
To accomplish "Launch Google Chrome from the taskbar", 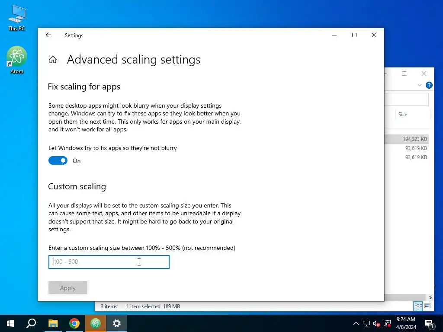I will 74,323.
